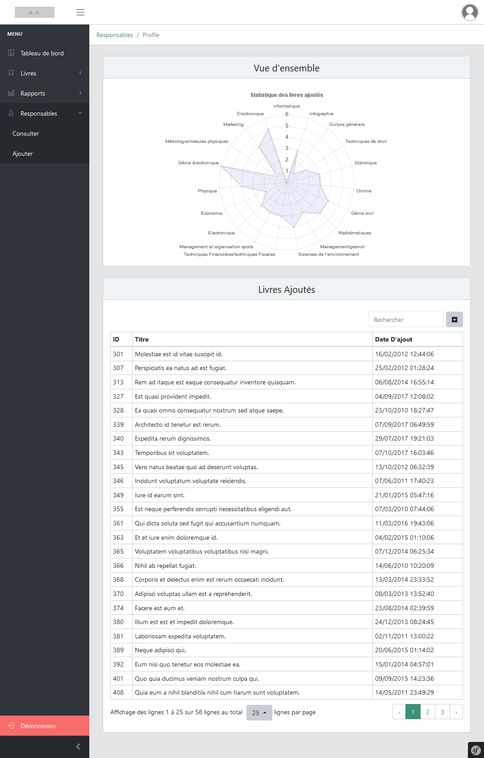Collapse the Responsables submenu chevron
Screen dimensions: 484x758
[x=80, y=113]
